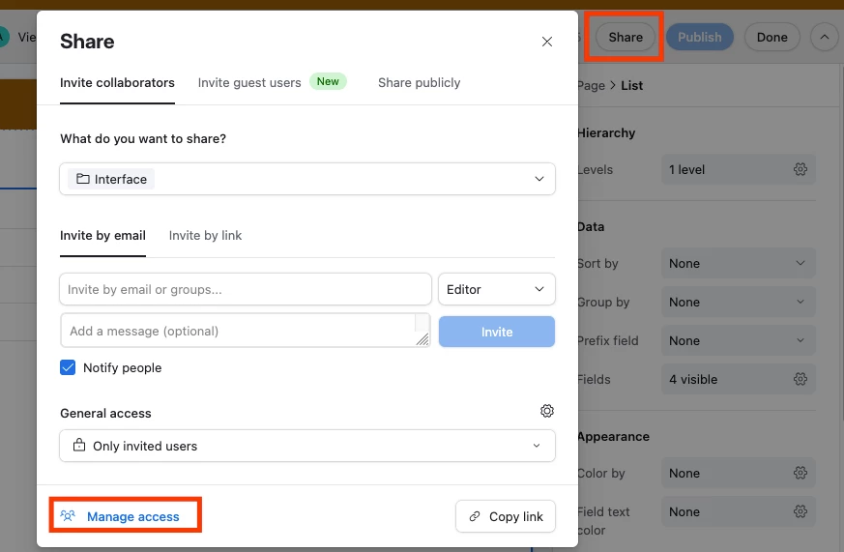Image resolution: width=844 pixels, height=552 pixels.
Task: Click the folder icon on Interface chip
Action: point(83,179)
